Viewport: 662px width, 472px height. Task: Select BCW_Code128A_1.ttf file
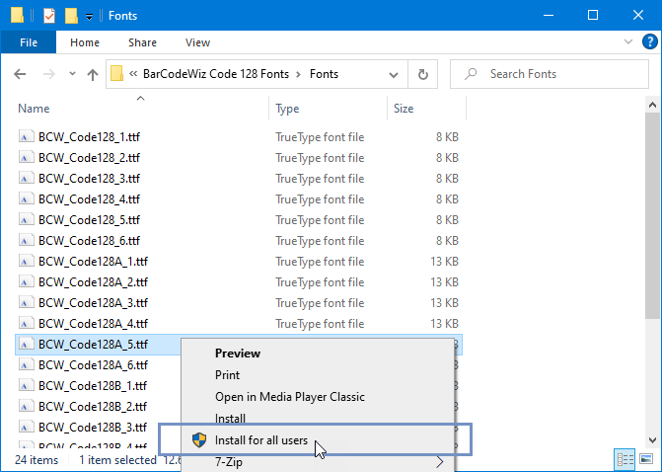point(93,261)
